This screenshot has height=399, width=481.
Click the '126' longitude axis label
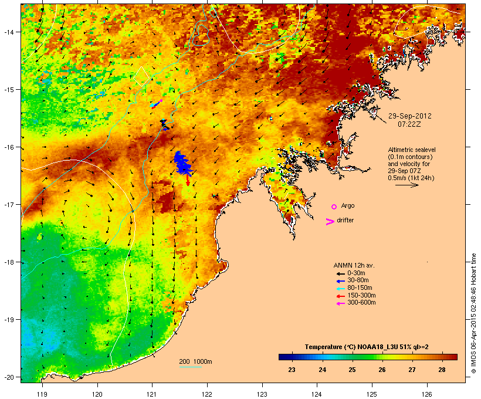[x=427, y=394]
